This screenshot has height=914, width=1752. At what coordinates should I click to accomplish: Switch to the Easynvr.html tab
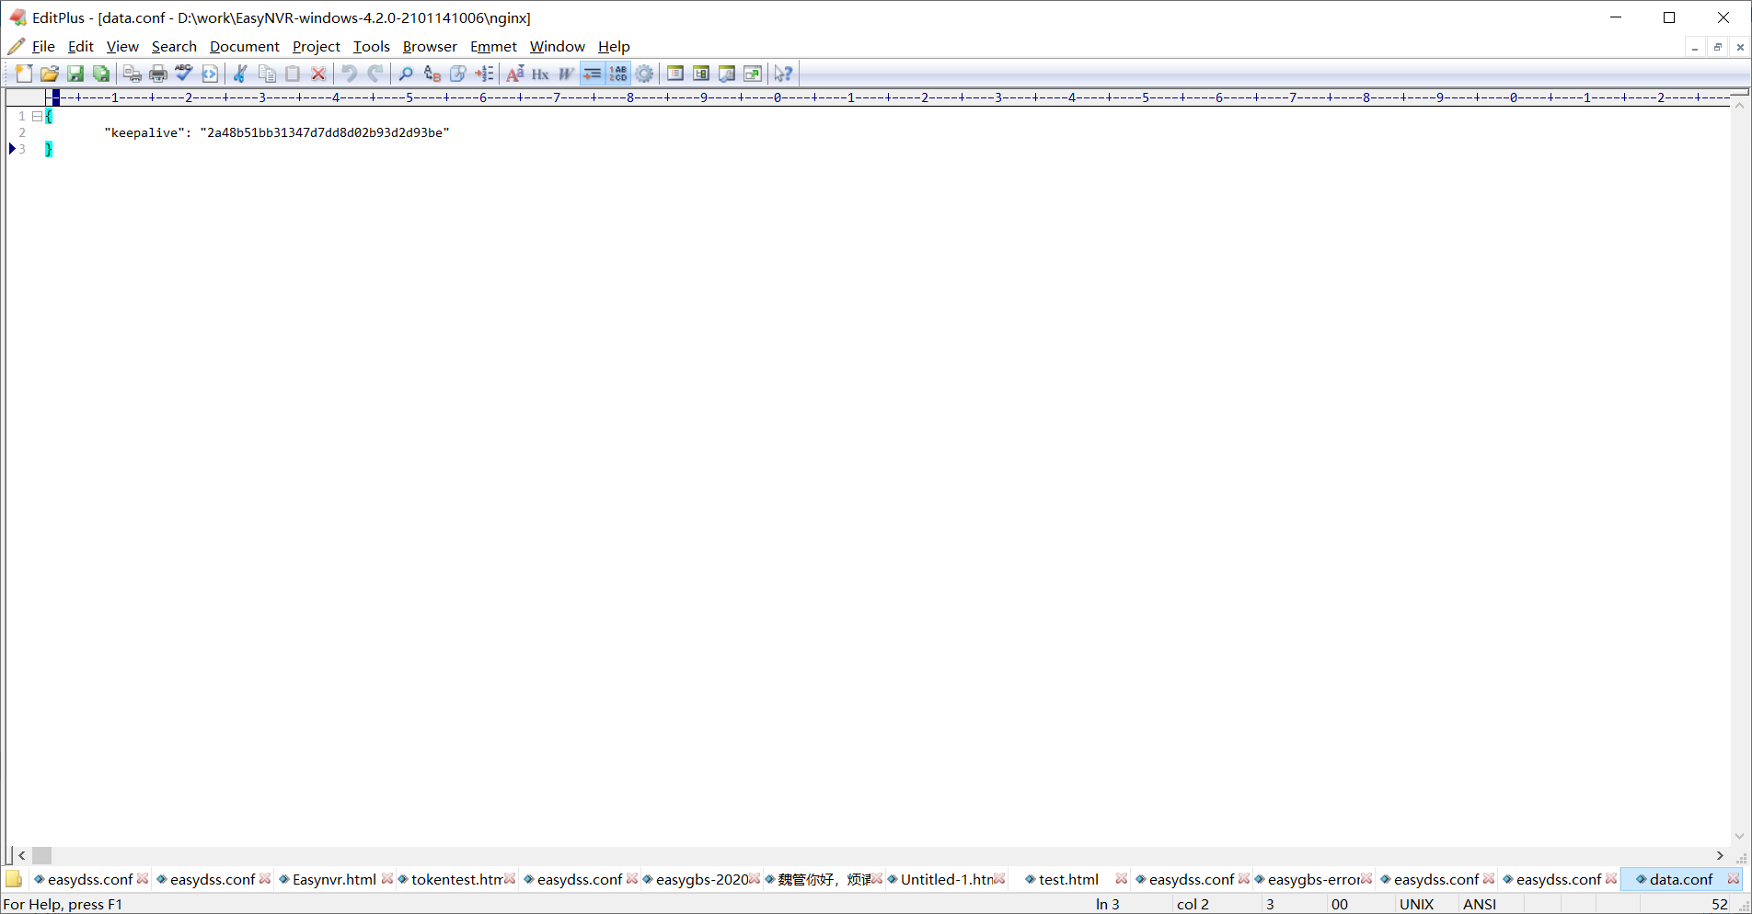334,879
